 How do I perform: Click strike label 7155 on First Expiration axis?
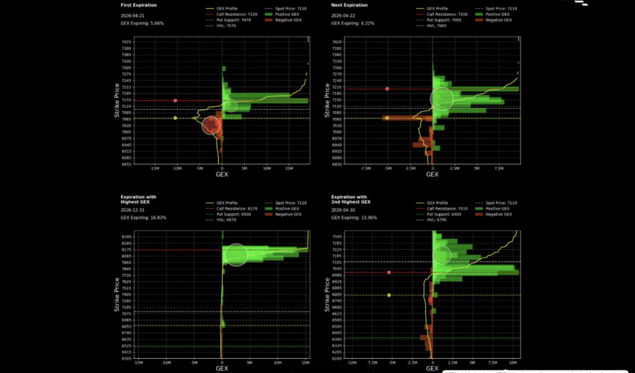coord(126,100)
